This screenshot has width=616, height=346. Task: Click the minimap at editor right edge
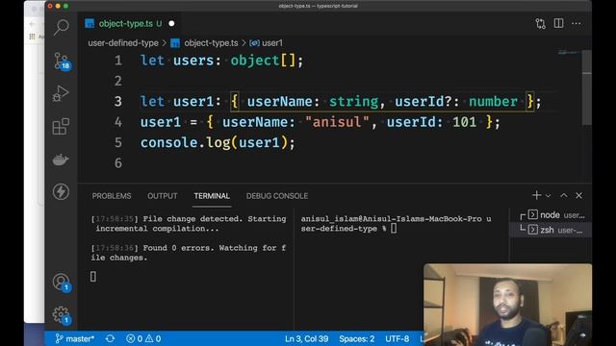click(x=569, y=53)
